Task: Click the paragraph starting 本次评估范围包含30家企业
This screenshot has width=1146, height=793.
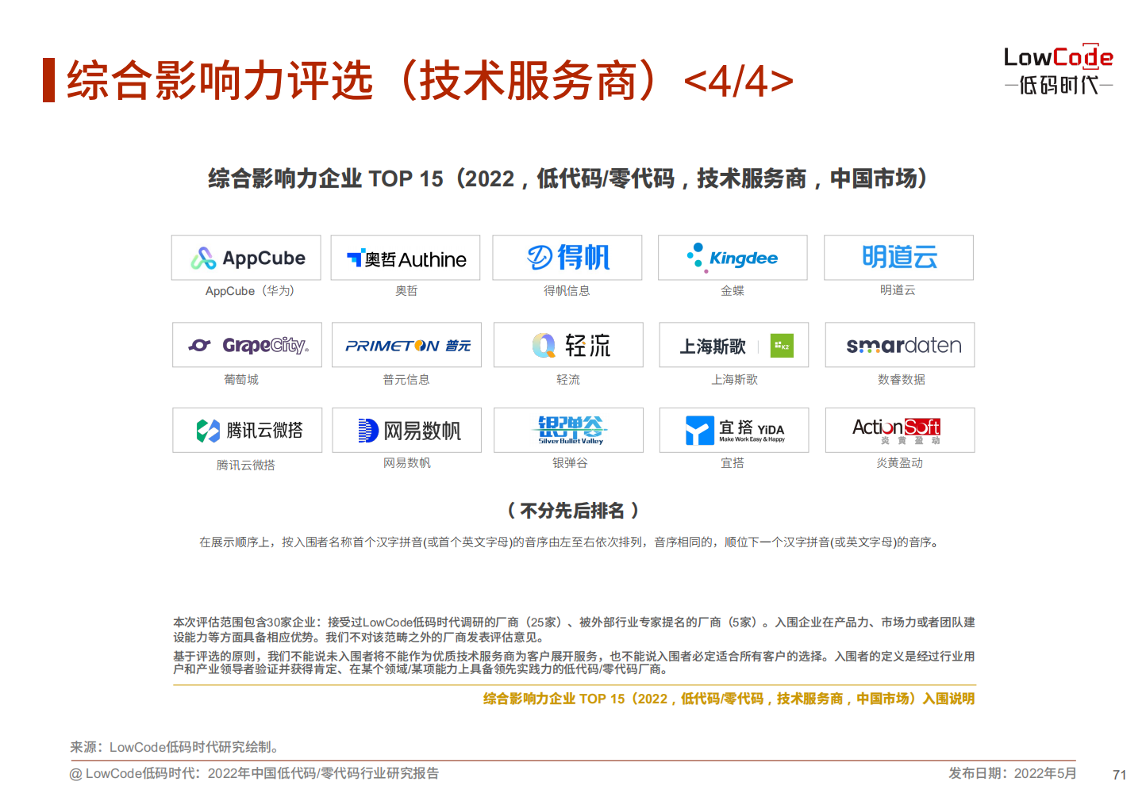Action: click(574, 630)
